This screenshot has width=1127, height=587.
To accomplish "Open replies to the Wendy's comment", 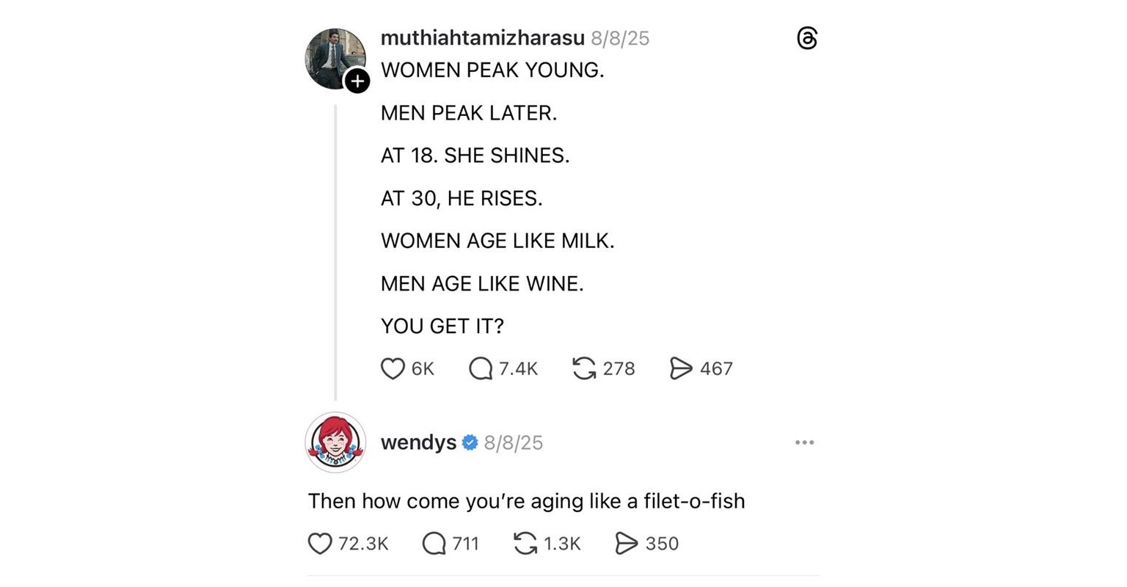I will (434, 544).
